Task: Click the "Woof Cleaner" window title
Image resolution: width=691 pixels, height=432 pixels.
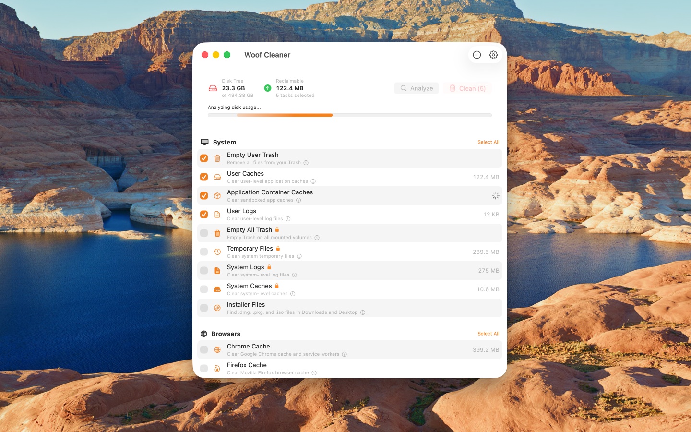Action: pyautogui.click(x=267, y=55)
